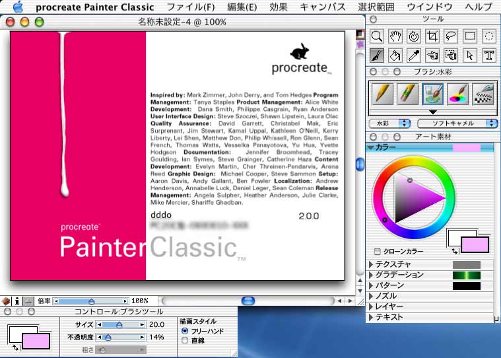Decrease opacity with left arrow of 不透明度 slider

[100, 338]
